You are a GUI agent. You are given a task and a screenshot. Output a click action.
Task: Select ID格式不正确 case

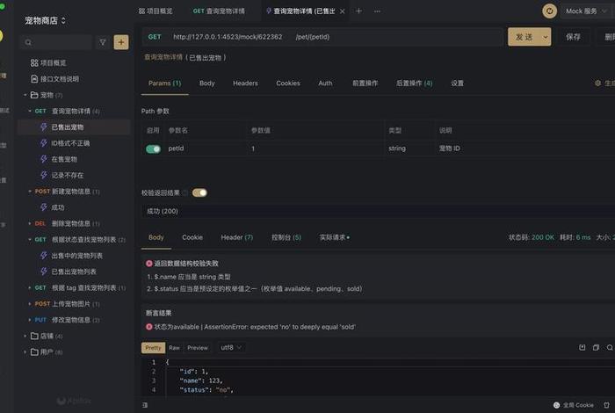[x=70, y=143]
